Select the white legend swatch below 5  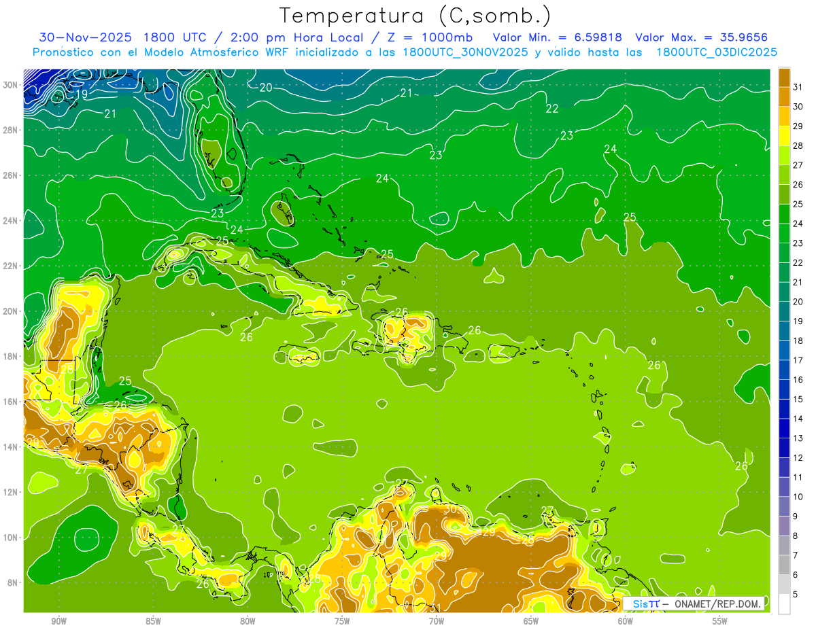point(785,604)
